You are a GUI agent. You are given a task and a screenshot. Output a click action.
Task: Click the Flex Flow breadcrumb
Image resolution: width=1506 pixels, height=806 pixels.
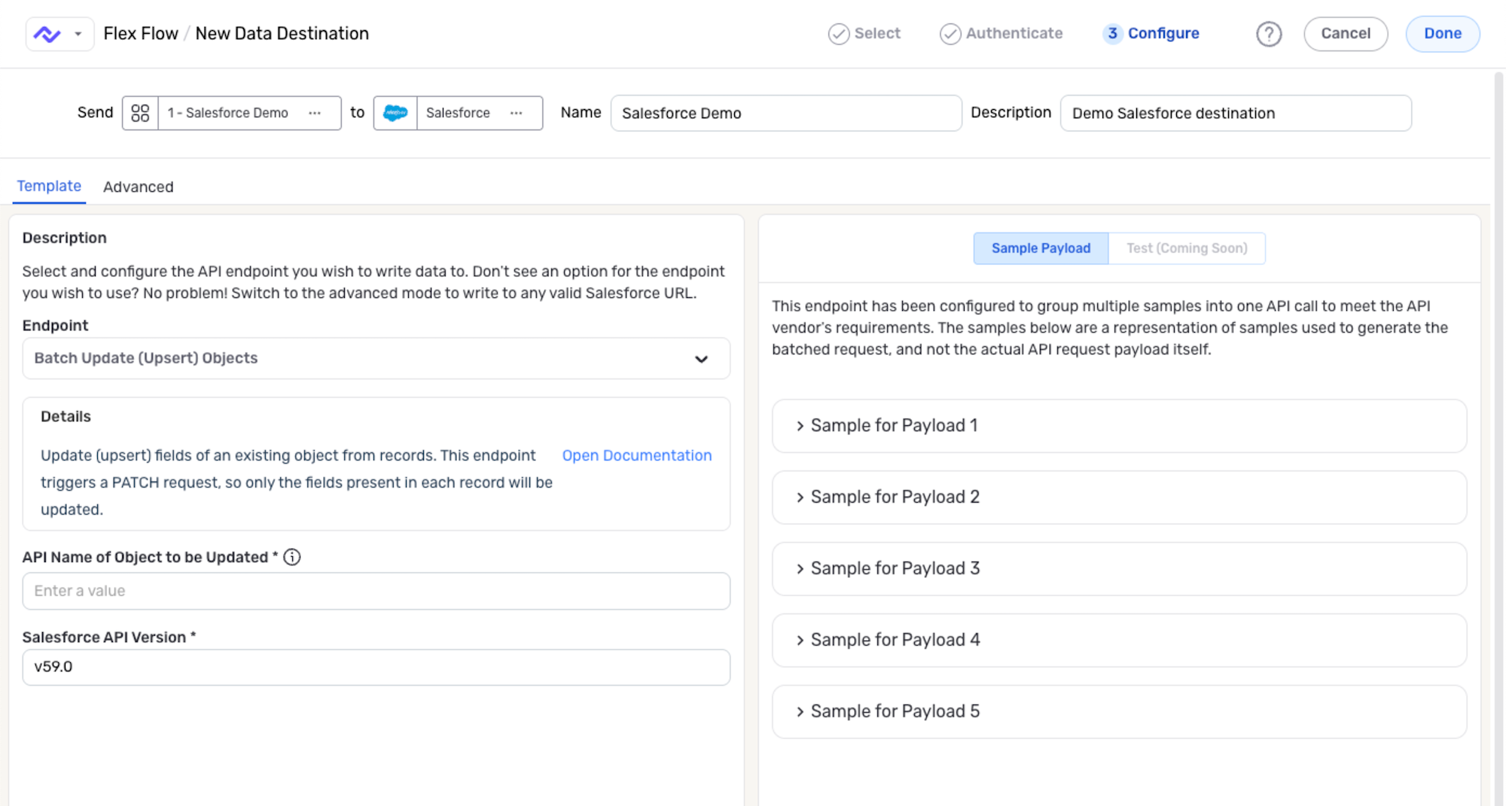coord(141,34)
